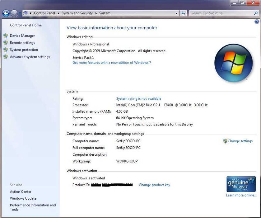Viewport: 261px width, 218px height.
Task: Click the shield icon beside System protection
Action: coord(6,50)
